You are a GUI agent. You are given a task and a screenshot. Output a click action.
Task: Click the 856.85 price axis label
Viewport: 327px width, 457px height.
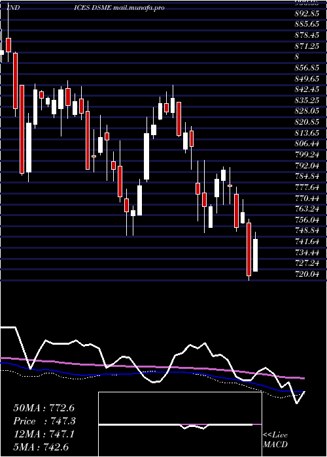pos(307,68)
